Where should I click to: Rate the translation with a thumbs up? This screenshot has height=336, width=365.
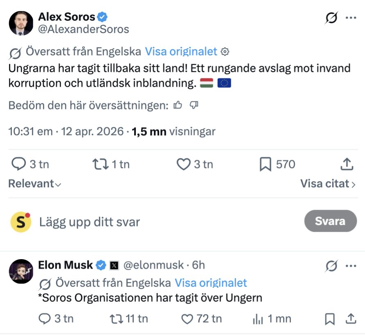[178, 105]
